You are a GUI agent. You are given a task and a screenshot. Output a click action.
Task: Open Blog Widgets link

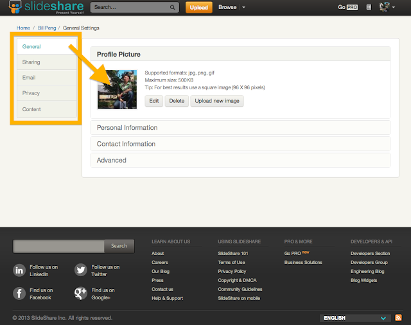click(364, 280)
